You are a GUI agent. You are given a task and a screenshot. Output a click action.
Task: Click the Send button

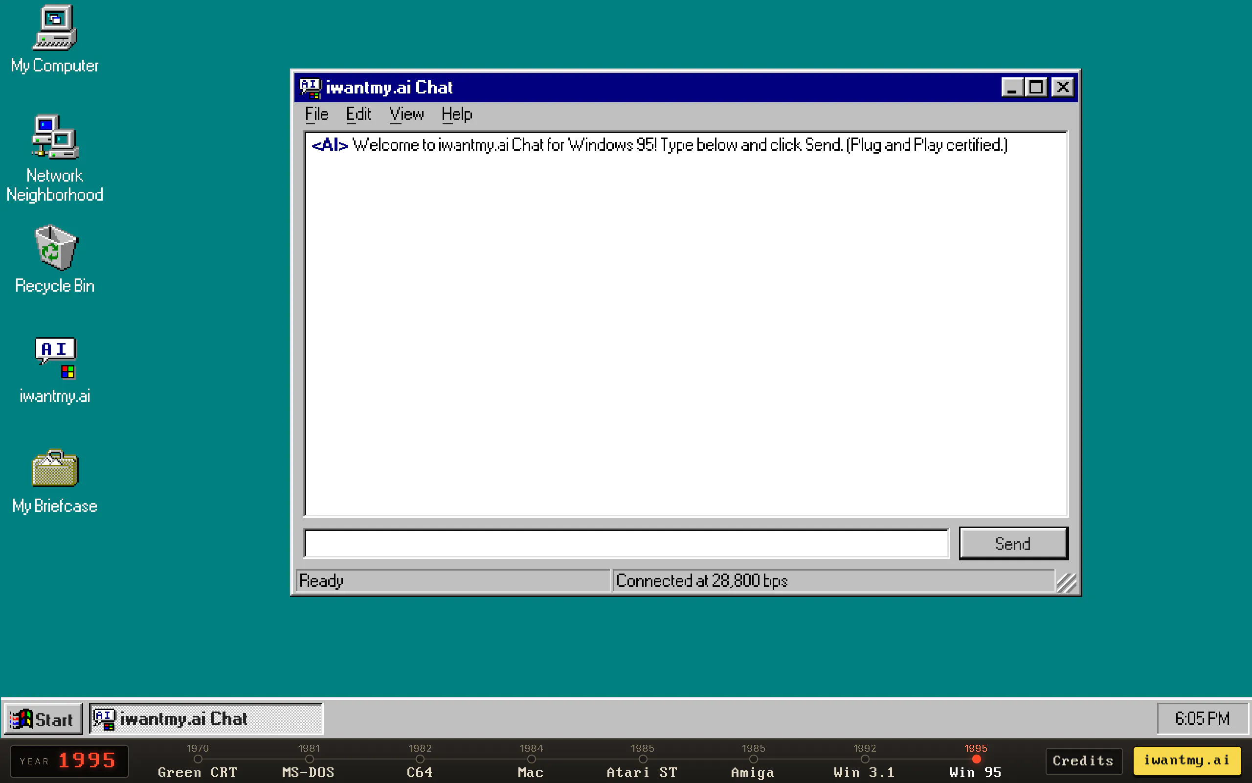pyautogui.click(x=1013, y=543)
